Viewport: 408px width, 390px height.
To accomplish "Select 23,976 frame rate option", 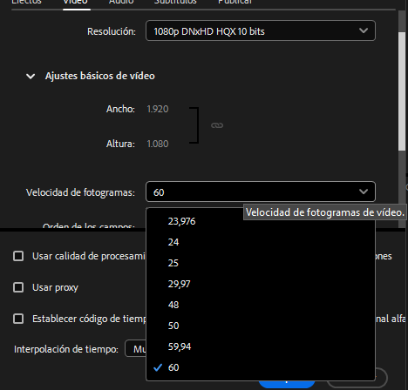I will [261, 221].
